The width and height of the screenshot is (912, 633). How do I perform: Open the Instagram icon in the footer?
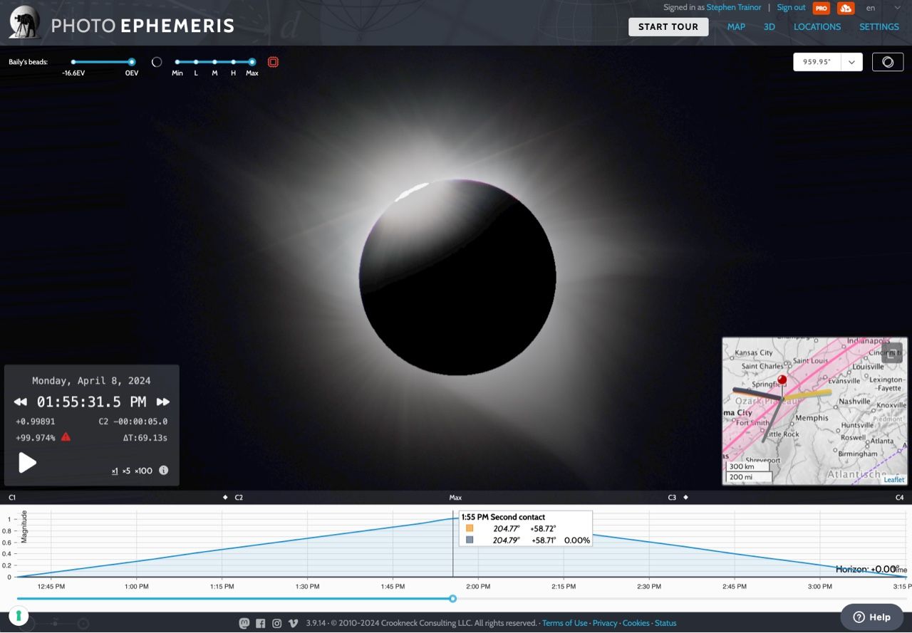click(x=276, y=622)
